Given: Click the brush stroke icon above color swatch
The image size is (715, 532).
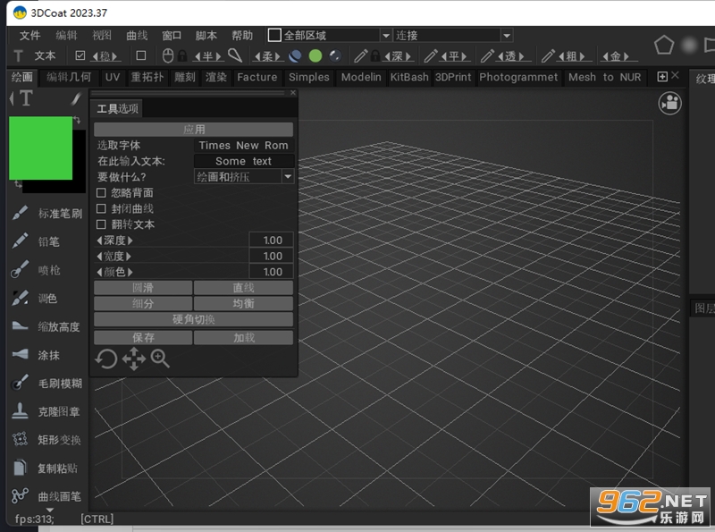Looking at the screenshot, I should (76, 98).
